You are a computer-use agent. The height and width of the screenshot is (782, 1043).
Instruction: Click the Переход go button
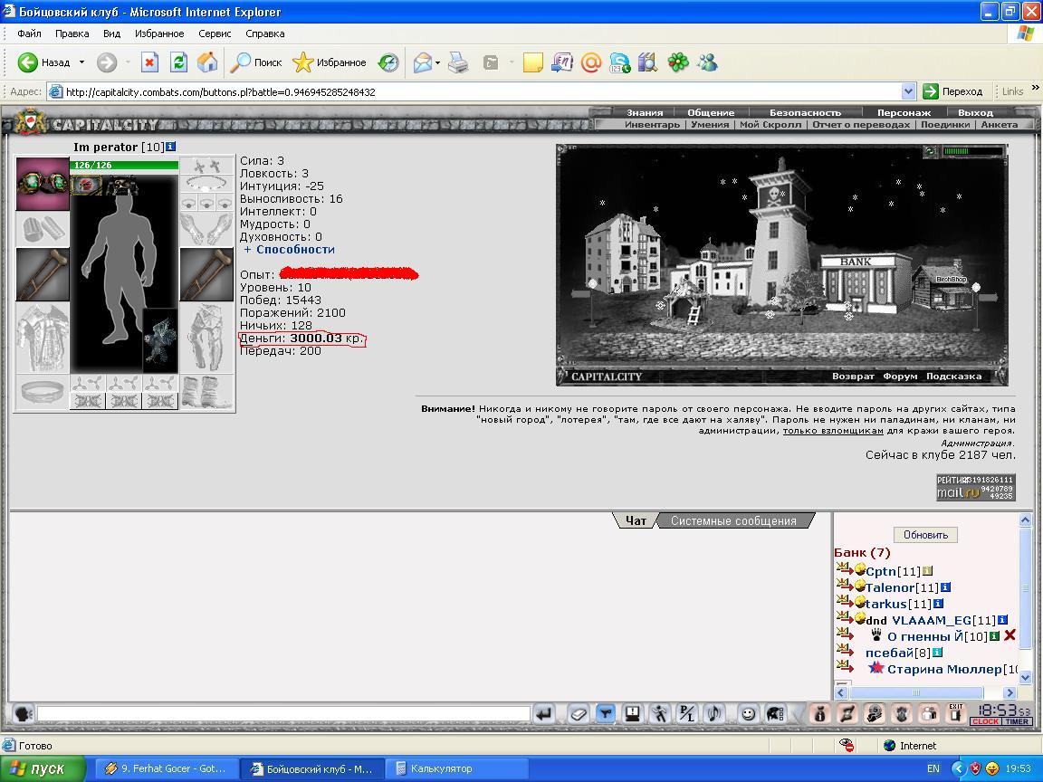[x=953, y=91]
